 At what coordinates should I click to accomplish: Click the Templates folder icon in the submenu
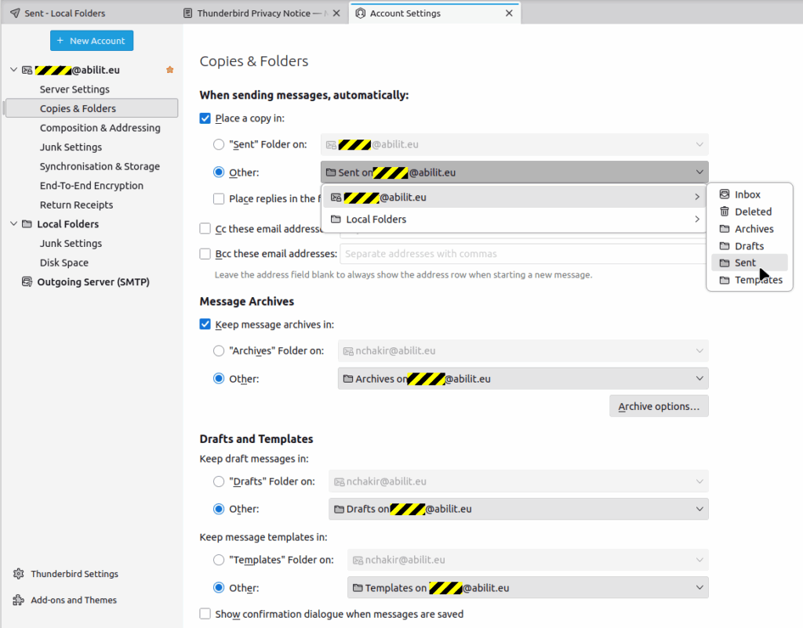click(x=725, y=281)
